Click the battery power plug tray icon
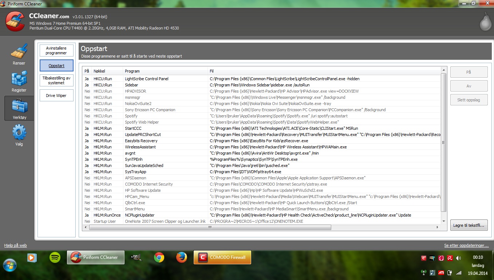The width and height of the screenshot is (494, 280). coord(450,272)
